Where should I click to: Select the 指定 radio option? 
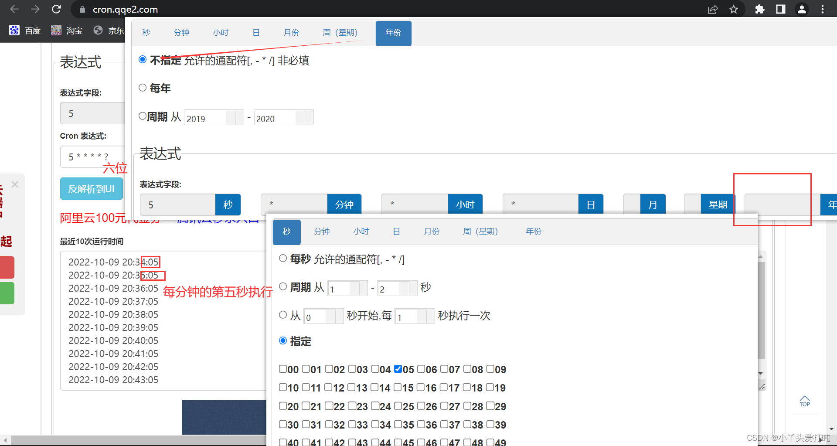click(x=283, y=340)
